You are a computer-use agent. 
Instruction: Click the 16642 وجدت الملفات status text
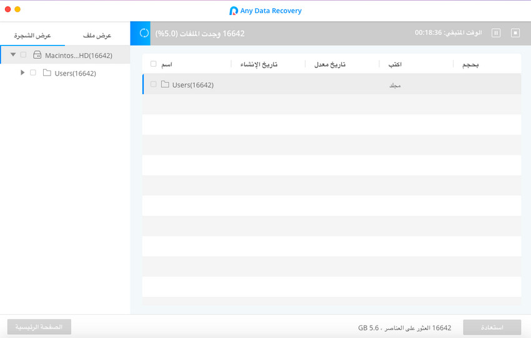click(x=200, y=34)
